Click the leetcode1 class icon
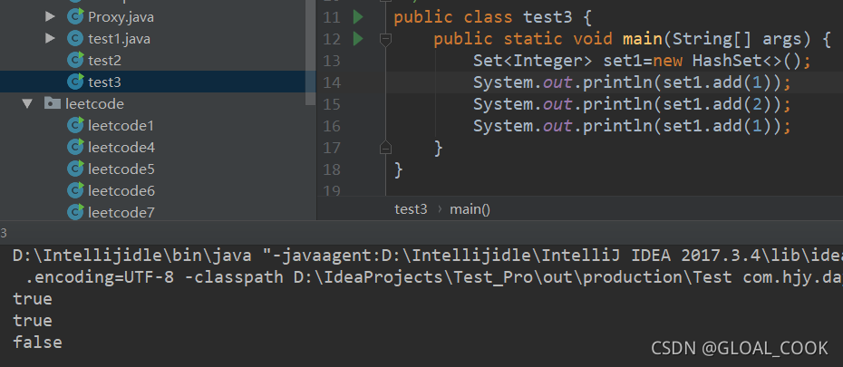The width and height of the screenshot is (843, 367). [x=75, y=125]
